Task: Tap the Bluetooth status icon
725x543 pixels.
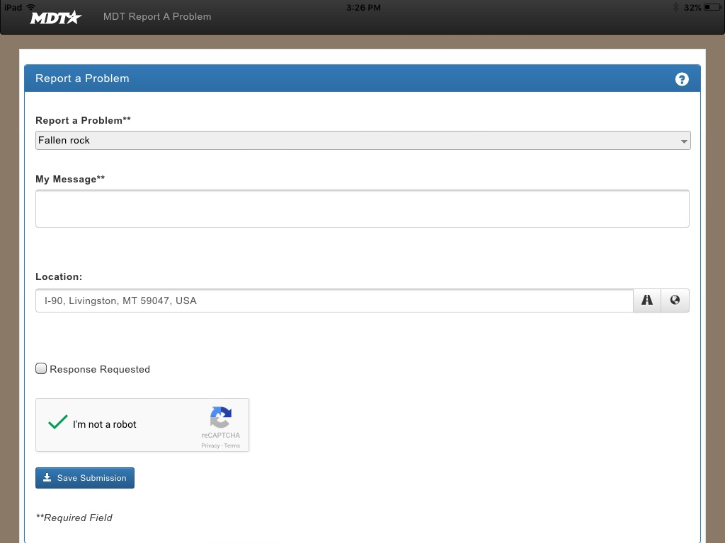Action: point(675,7)
